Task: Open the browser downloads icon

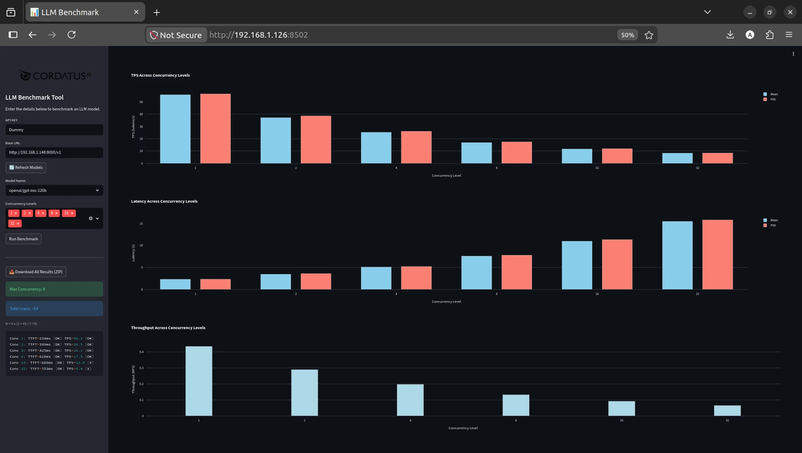Action: [x=730, y=35]
